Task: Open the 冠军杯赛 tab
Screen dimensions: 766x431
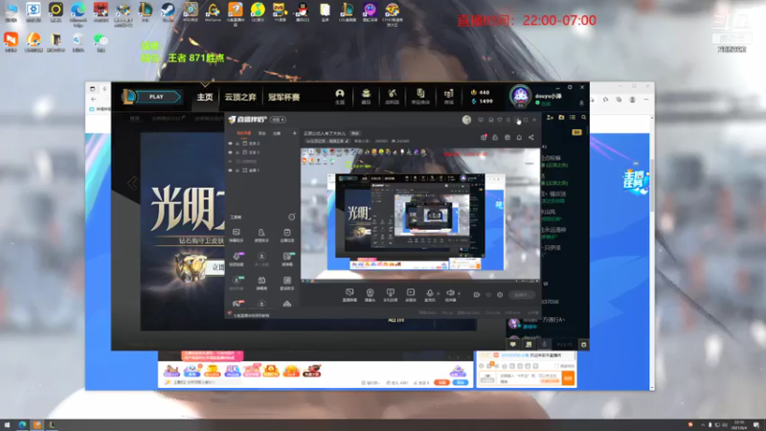Action: tap(283, 97)
